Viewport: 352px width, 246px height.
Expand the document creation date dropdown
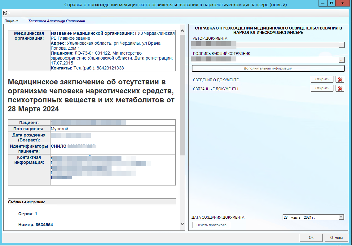click(341, 217)
